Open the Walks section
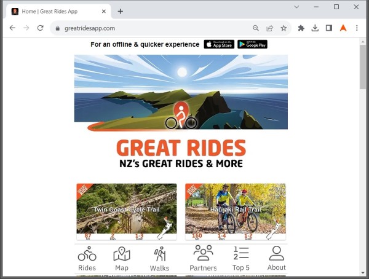The image size is (369, 279). pos(159,259)
